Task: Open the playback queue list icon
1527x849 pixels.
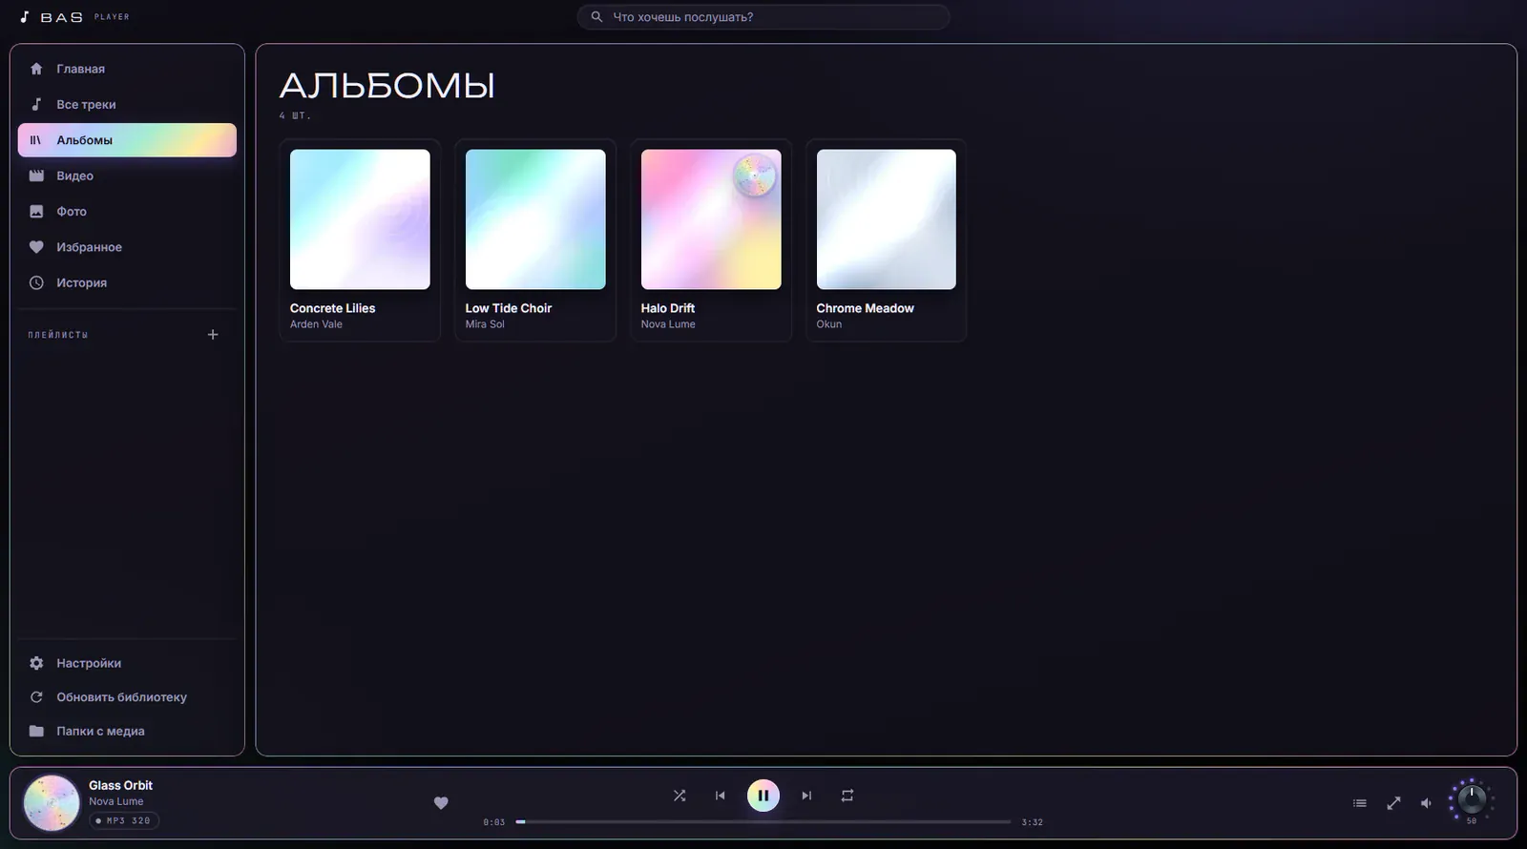Action: (1360, 803)
